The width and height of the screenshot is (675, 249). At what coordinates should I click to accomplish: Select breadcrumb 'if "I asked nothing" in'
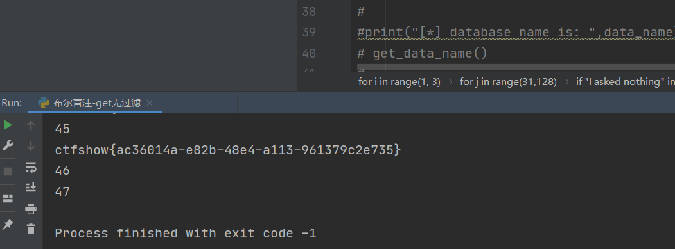pyautogui.click(x=625, y=81)
